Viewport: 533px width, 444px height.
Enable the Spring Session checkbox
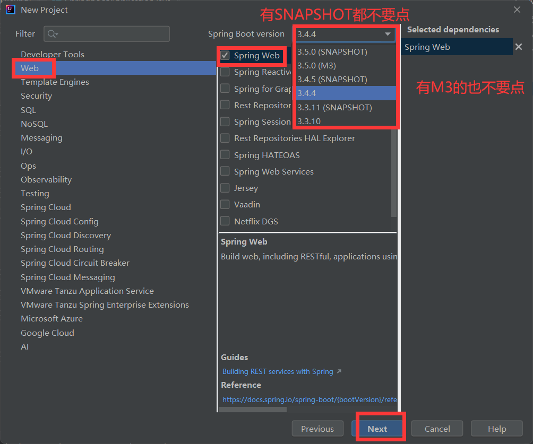click(225, 121)
